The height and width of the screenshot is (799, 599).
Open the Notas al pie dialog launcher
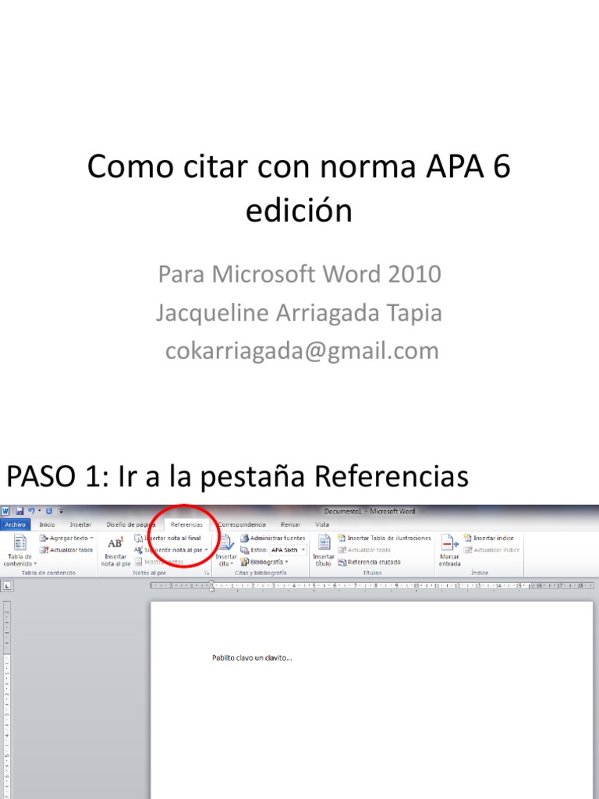click(x=207, y=573)
